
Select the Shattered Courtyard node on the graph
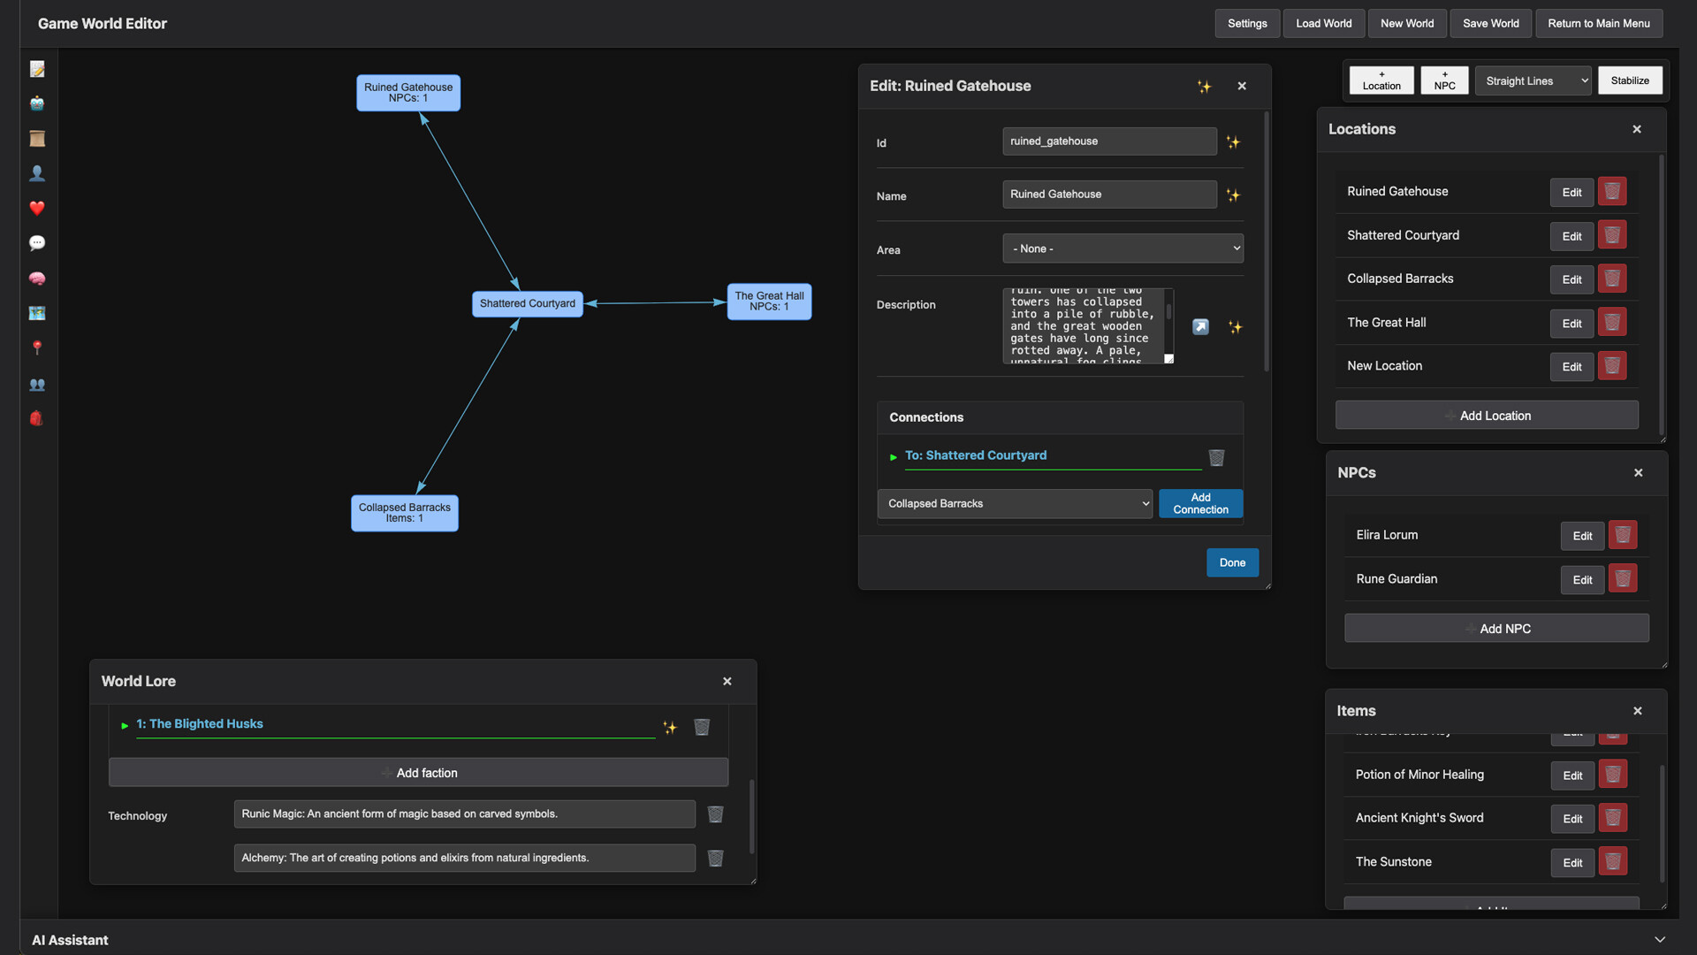point(527,303)
